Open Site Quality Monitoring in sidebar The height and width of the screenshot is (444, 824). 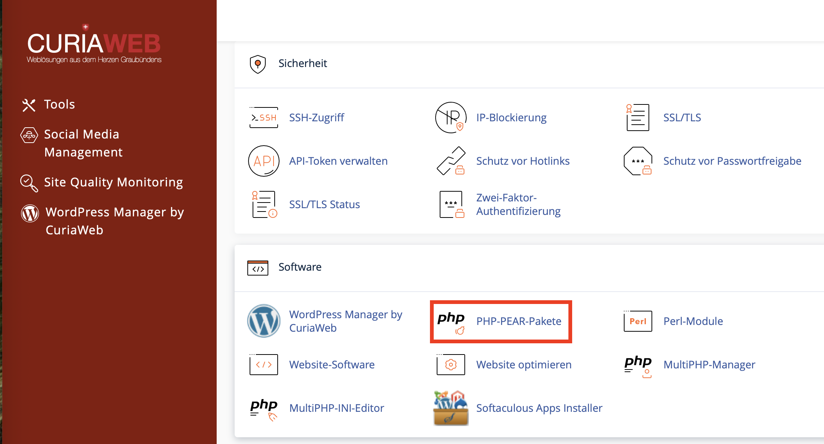[113, 182]
